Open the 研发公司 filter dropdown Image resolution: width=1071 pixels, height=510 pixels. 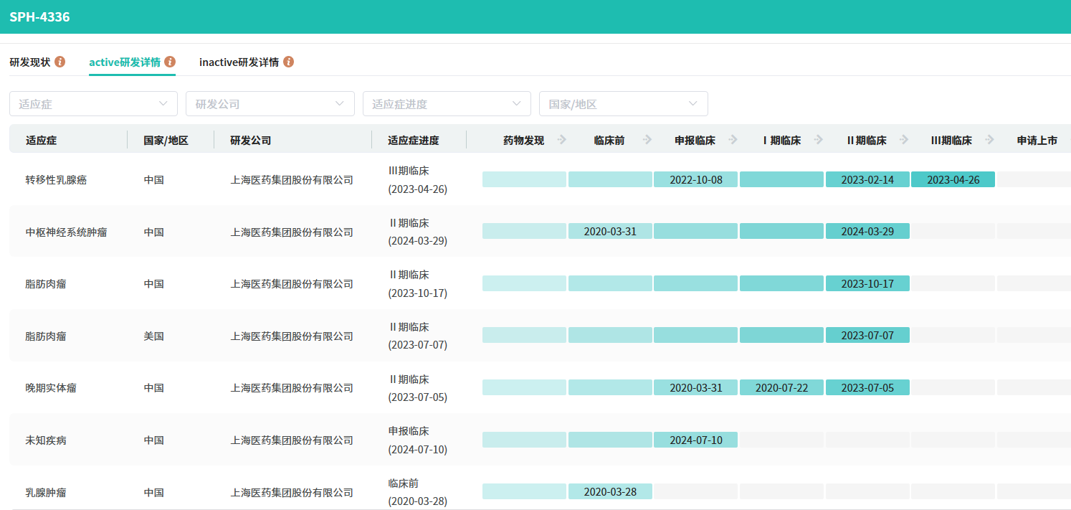point(270,104)
